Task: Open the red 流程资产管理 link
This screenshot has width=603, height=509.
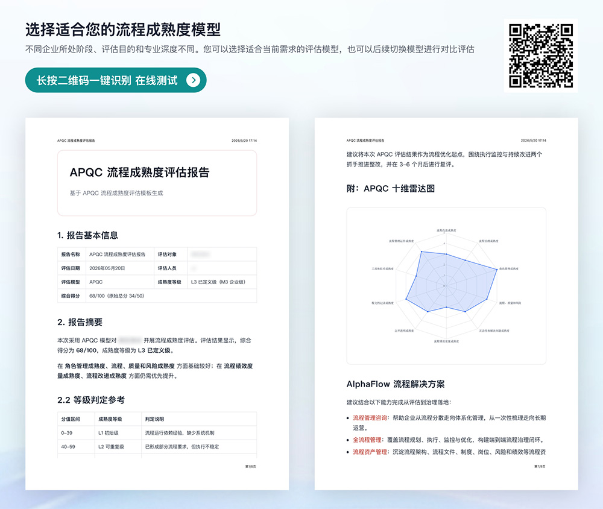Action: (x=370, y=452)
